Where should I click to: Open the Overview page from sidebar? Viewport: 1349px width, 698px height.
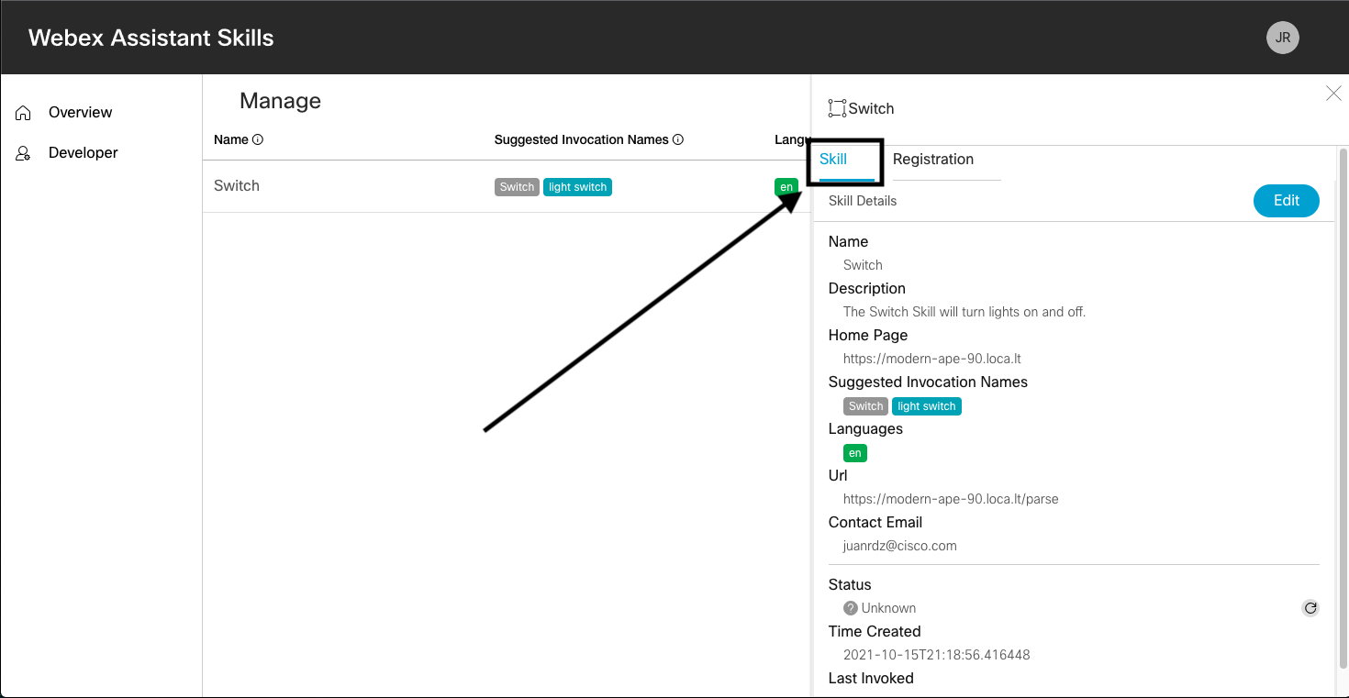tap(81, 113)
